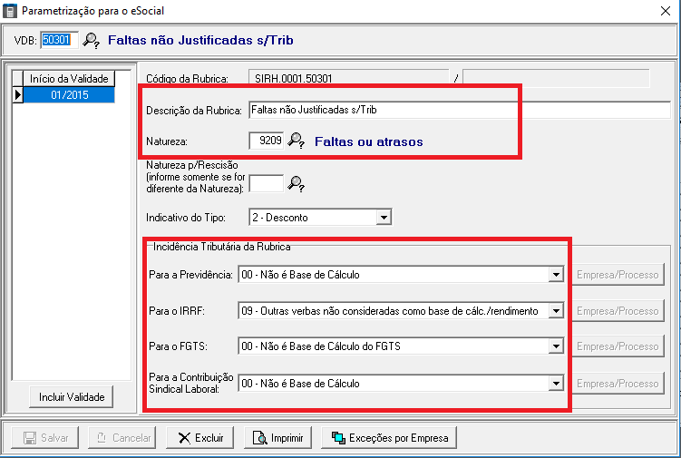This screenshot has height=458, width=681.
Task: Click the search icon beside Natureza code
Action: (x=297, y=141)
